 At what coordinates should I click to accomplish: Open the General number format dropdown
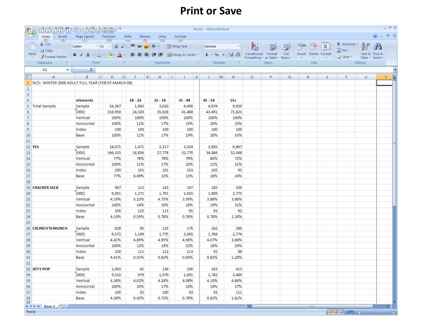click(239, 46)
